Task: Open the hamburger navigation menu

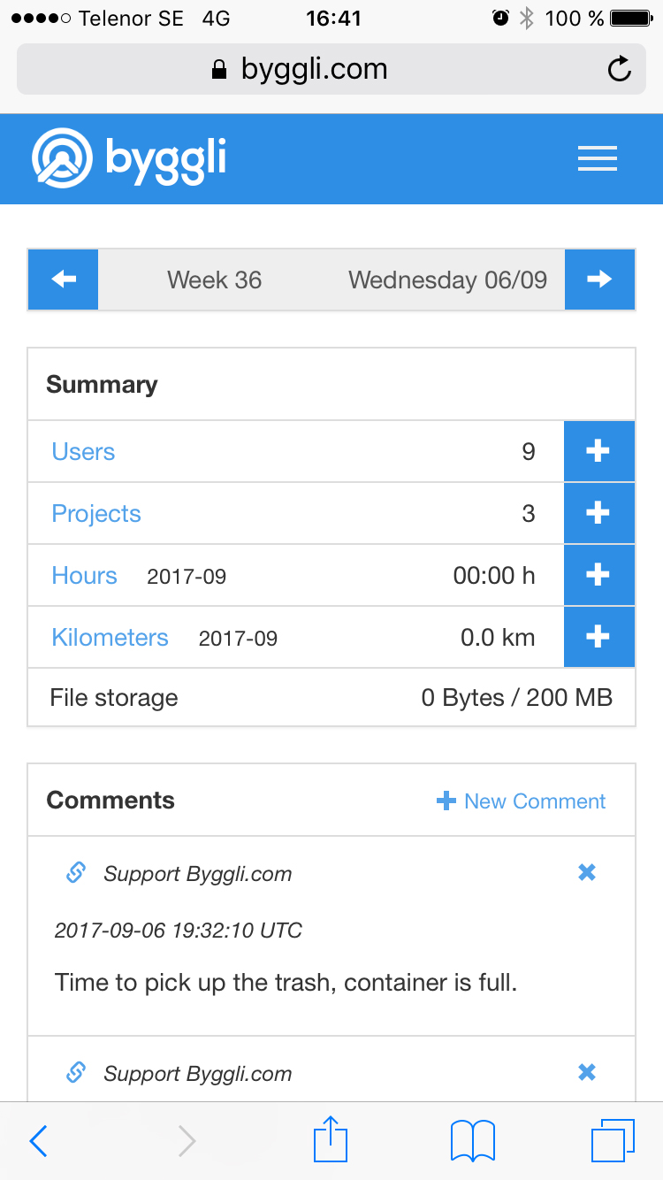Action: click(x=597, y=159)
